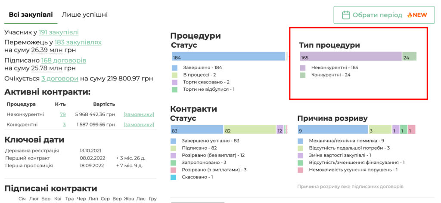Click the 3 договори pending link
This screenshot has width=441, height=203.
pyautogui.click(x=60, y=79)
